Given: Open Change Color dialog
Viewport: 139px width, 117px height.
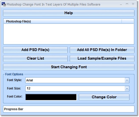Looking at the screenshot, I should (x=104, y=97).
